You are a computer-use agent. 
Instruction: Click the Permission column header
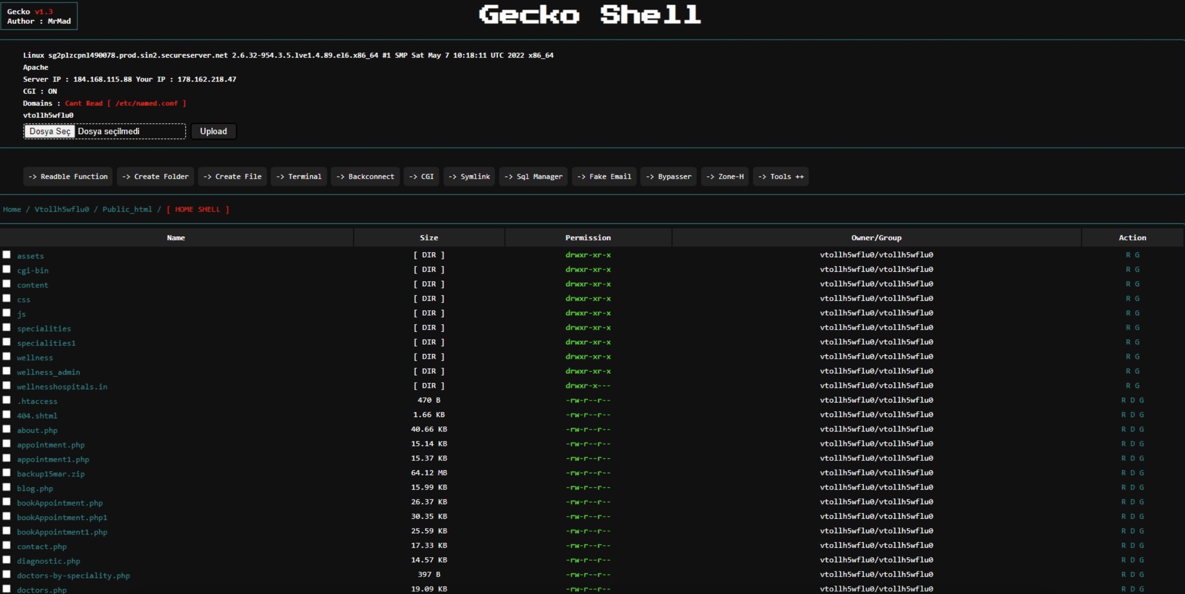pyautogui.click(x=588, y=237)
